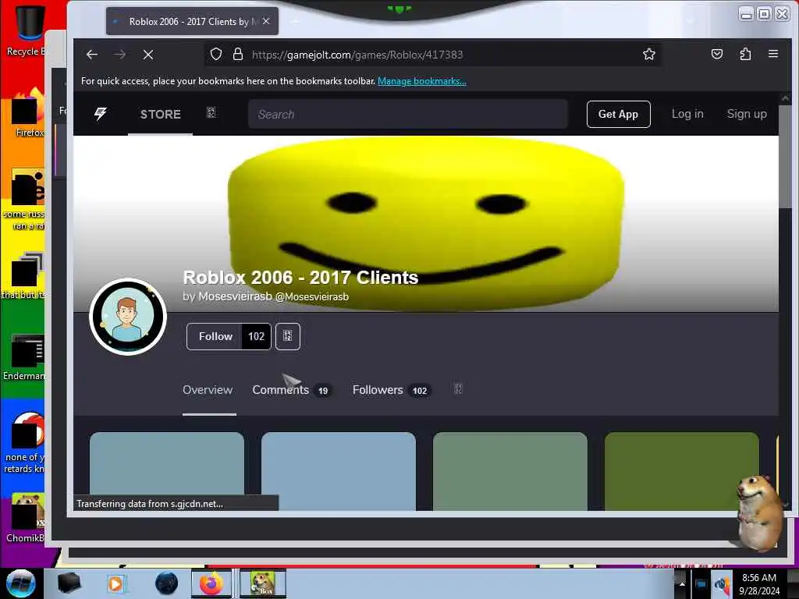Open tracking protection shield icon

coord(216,55)
